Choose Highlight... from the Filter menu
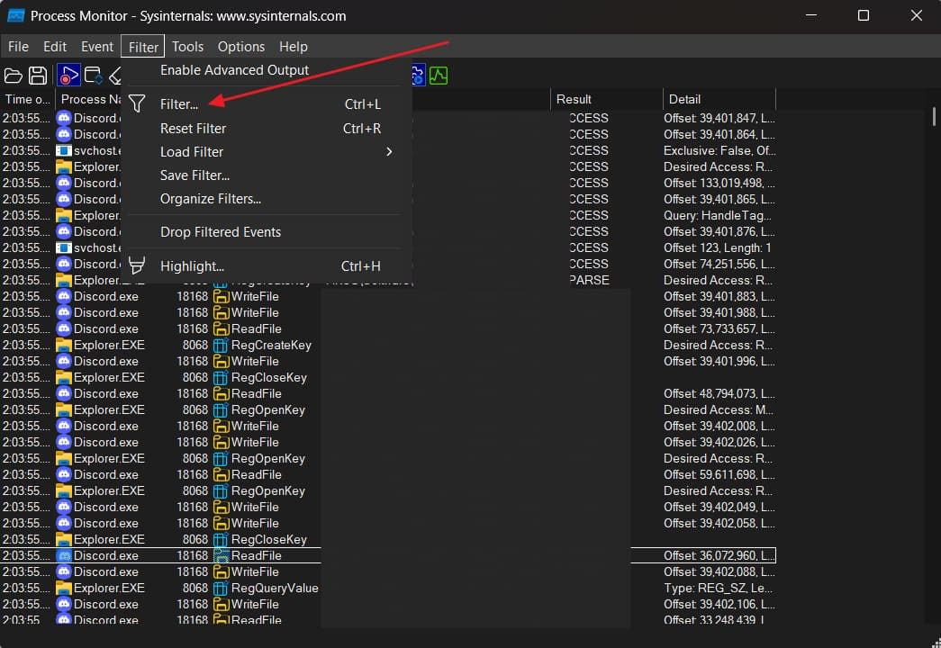The height and width of the screenshot is (648, 941). point(192,265)
